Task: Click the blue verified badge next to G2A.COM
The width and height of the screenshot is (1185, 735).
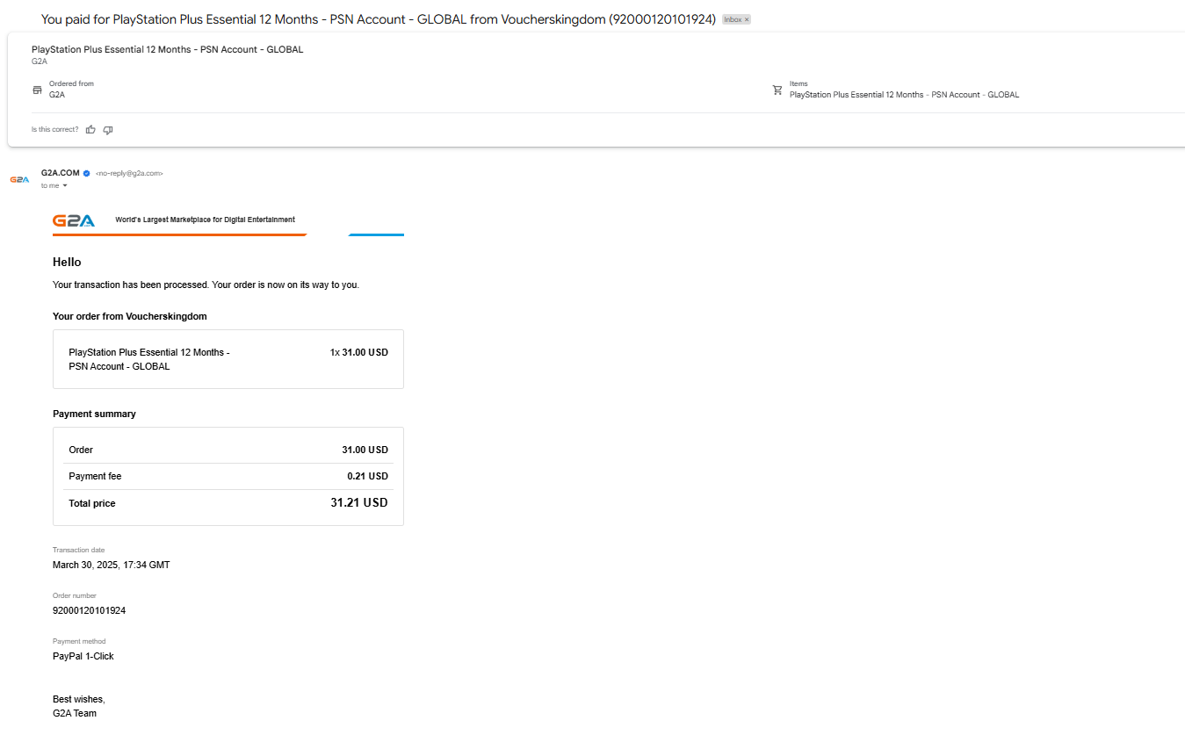Action: [x=86, y=173]
